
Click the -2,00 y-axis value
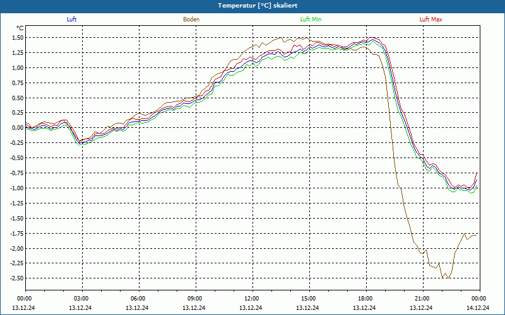[x=17, y=248]
